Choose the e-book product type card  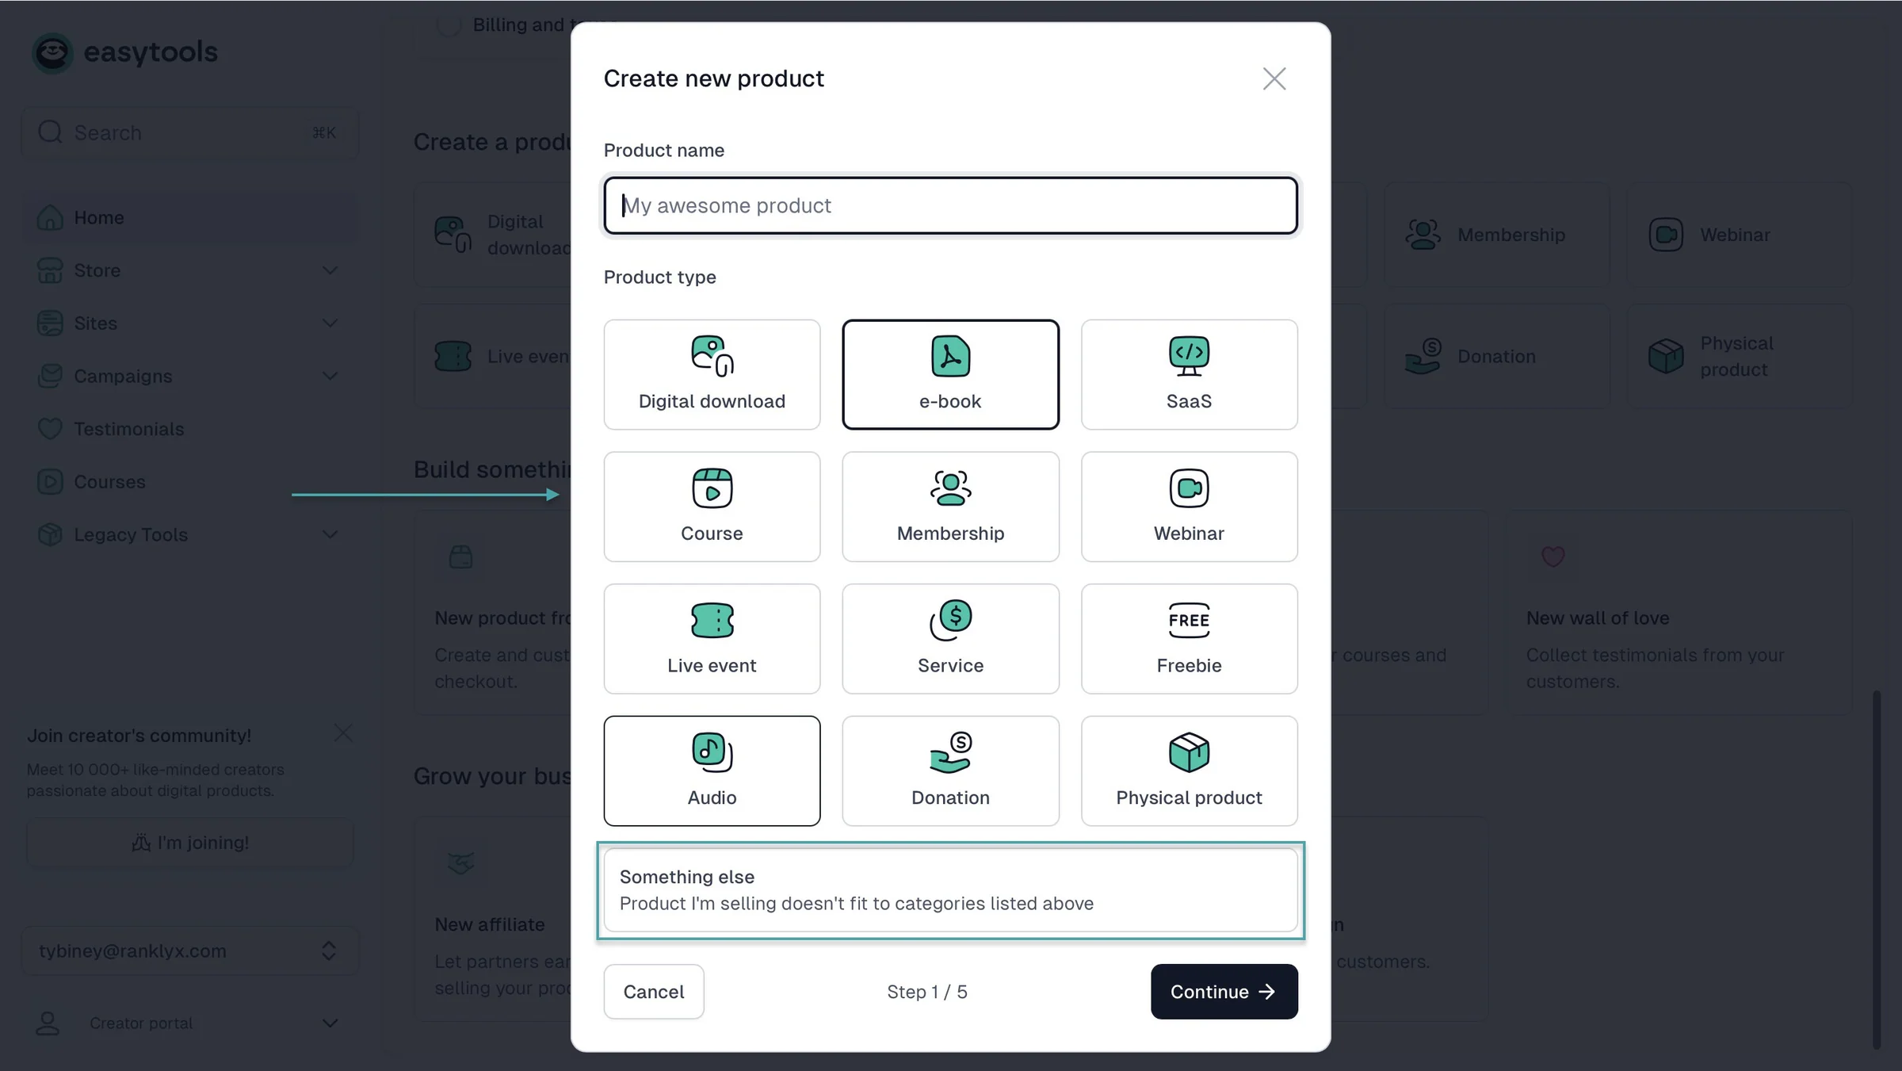(x=950, y=374)
